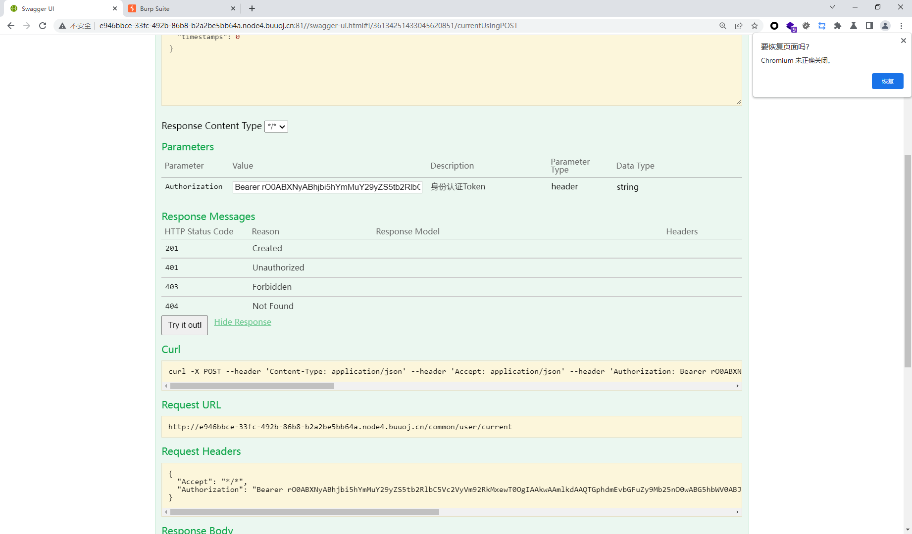912x534 pixels.
Task: Open a new browser tab
Action: point(252,8)
